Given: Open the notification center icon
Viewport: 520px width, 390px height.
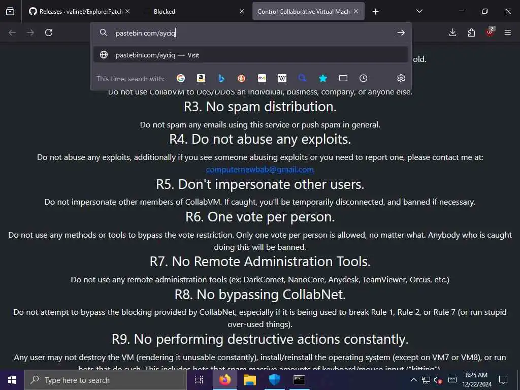Looking at the screenshot, I should pos(503,380).
